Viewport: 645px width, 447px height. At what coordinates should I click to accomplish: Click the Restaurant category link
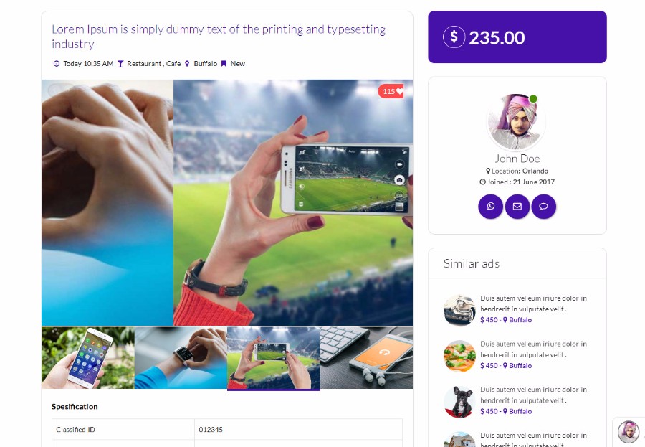(144, 63)
